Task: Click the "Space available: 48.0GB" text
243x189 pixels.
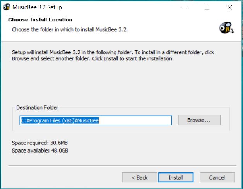Action: 40,151
